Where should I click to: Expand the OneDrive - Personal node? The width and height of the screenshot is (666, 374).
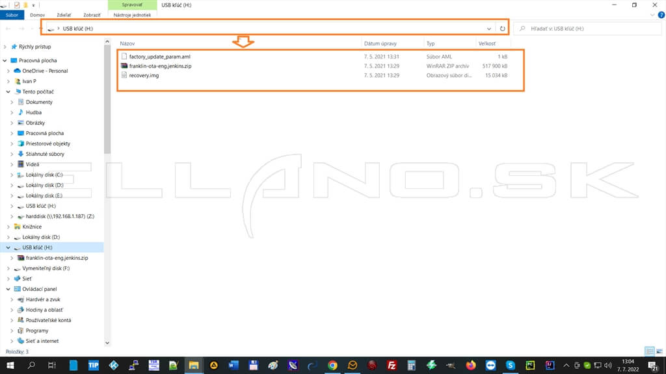[8, 71]
